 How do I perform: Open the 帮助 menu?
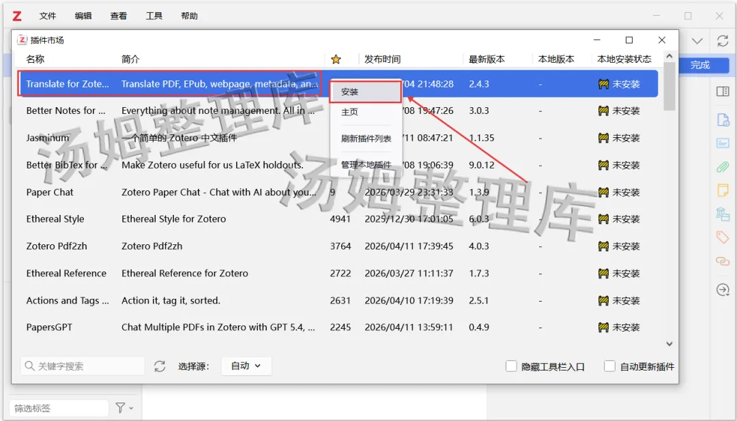click(190, 16)
